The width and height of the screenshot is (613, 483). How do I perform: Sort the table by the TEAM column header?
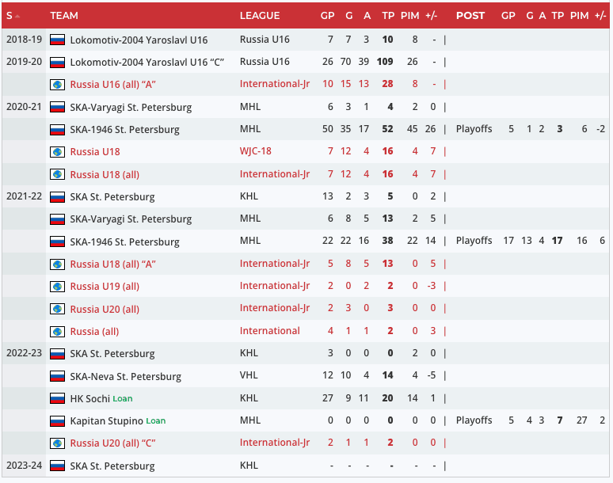pos(64,16)
